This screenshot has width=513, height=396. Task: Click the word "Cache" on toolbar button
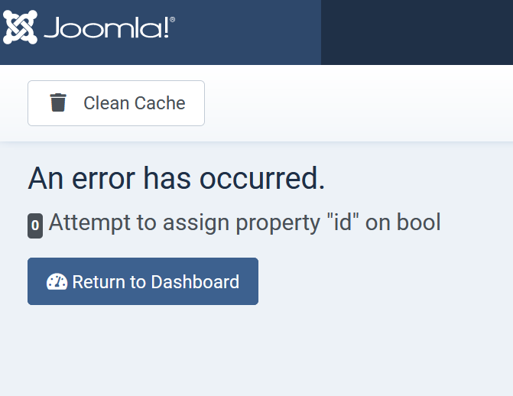pyautogui.click(x=160, y=103)
